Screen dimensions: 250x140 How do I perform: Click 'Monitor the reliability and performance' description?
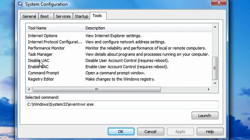click(146, 48)
